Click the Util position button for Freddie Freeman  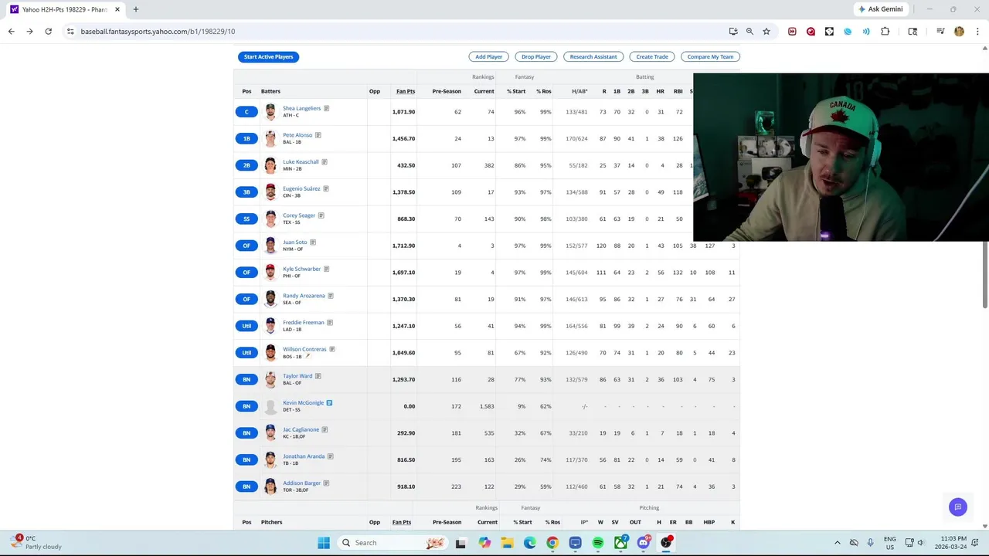[x=246, y=326]
